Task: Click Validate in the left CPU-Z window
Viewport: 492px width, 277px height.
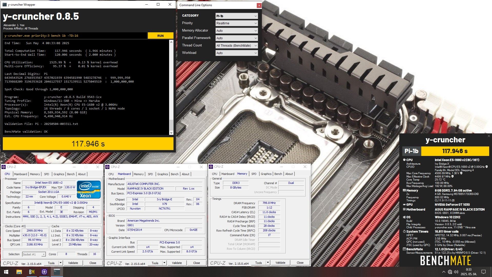Action: click(73, 263)
